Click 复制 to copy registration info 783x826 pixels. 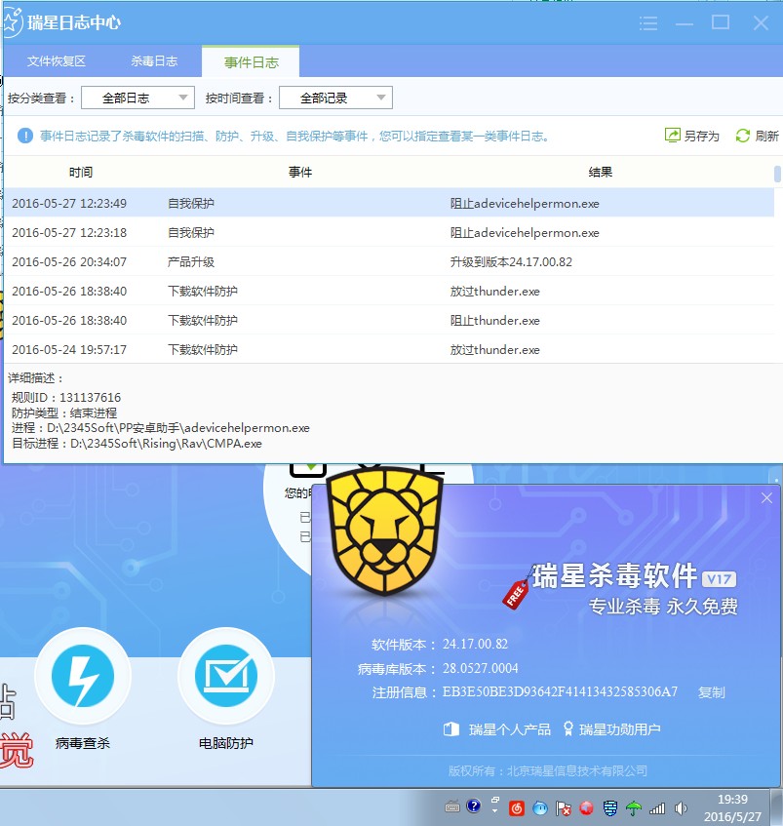pyautogui.click(x=712, y=692)
